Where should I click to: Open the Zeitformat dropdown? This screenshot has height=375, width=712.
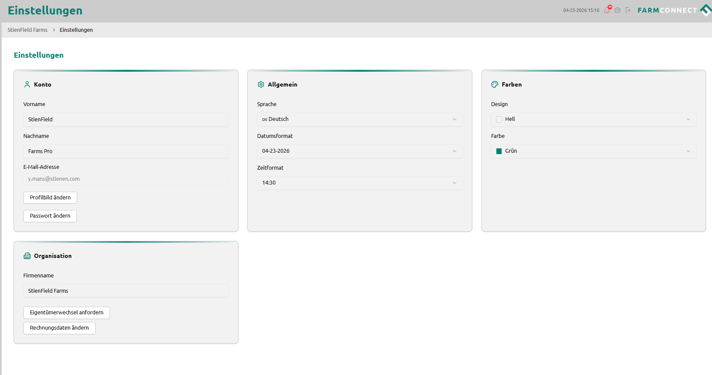click(359, 183)
